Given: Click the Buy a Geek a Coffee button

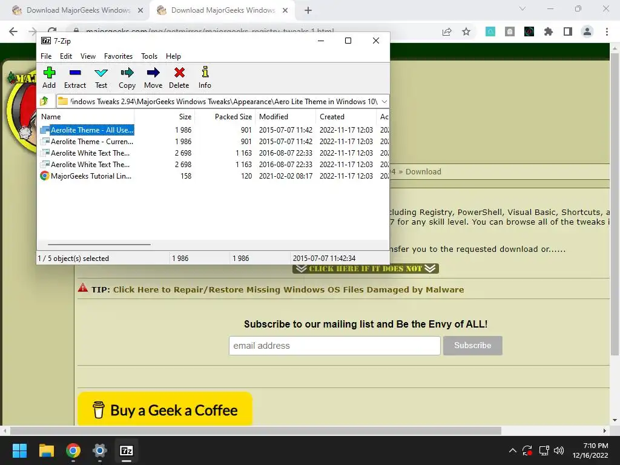Looking at the screenshot, I should 165,410.
